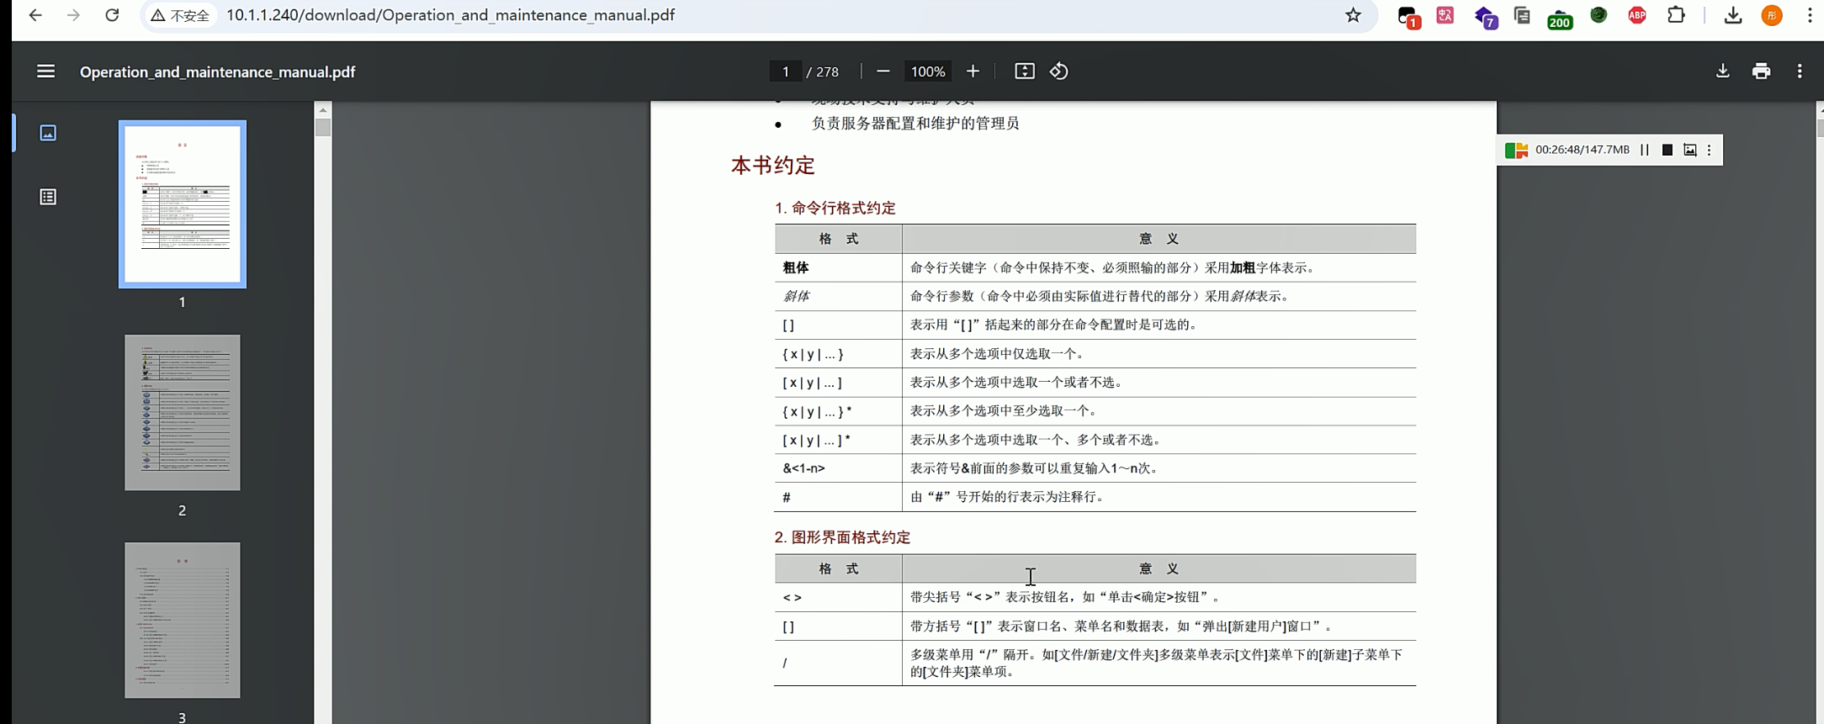
Task: Open the translate extension icon
Action: tap(1445, 15)
